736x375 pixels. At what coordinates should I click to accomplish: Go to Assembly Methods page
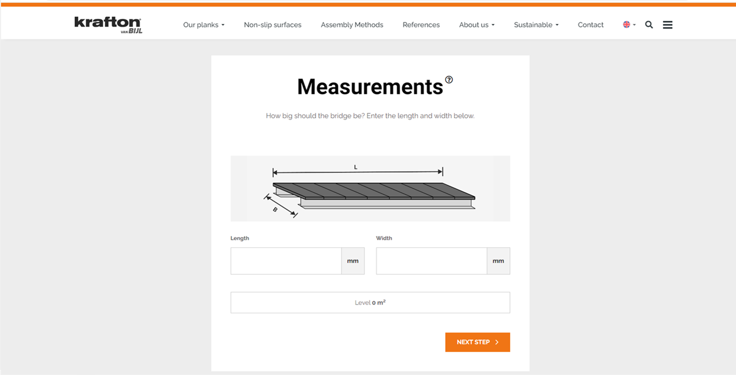click(352, 25)
